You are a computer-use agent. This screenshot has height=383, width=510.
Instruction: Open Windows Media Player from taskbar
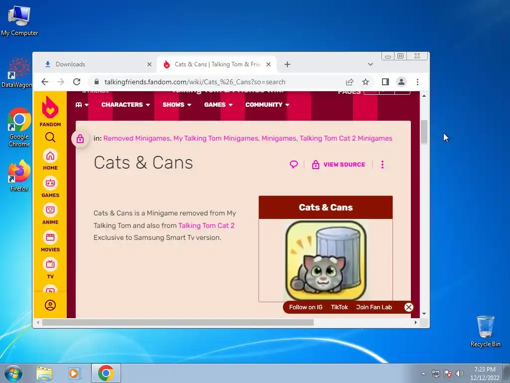(74, 373)
